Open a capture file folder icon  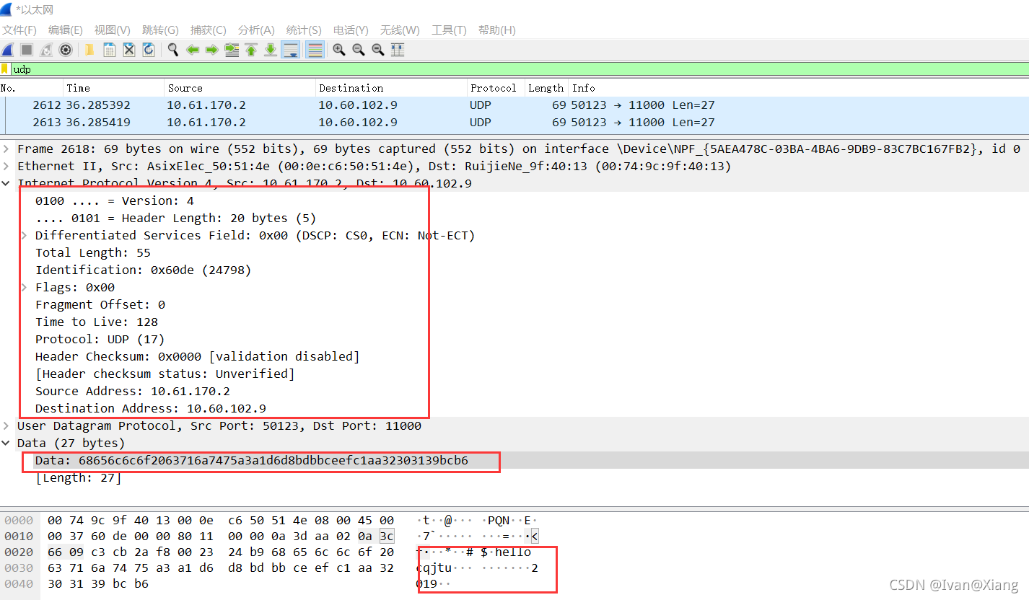click(89, 50)
